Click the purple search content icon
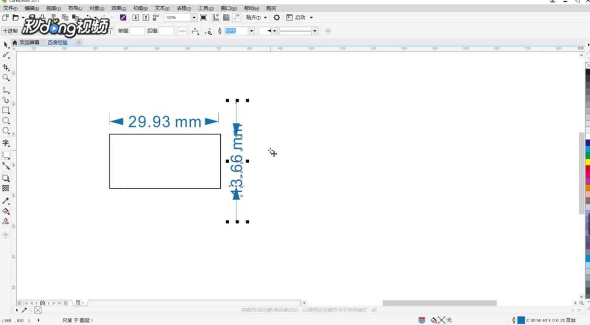This screenshot has height=325, width=590. [x=123, y=18]
